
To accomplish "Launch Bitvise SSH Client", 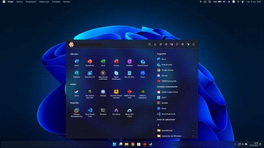I will pos(129,113).
